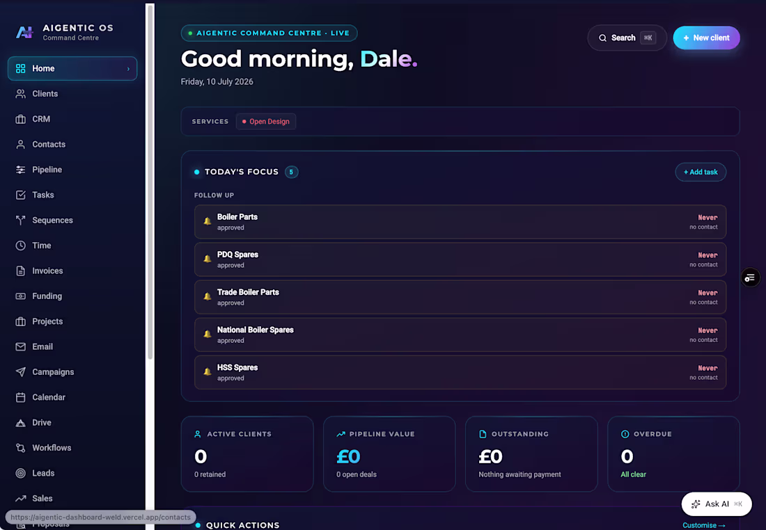This screenshot has width=766, height=530.
Task: Click the Ask AI sparkle icon
Action: click(x=696, y=504)
